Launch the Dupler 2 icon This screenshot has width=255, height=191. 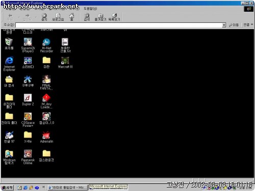coord(28,100)
